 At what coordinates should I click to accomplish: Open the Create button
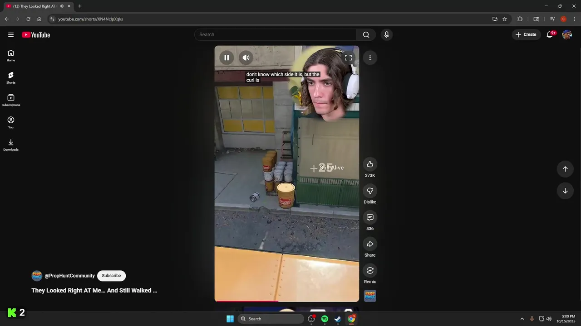(526, 34)
